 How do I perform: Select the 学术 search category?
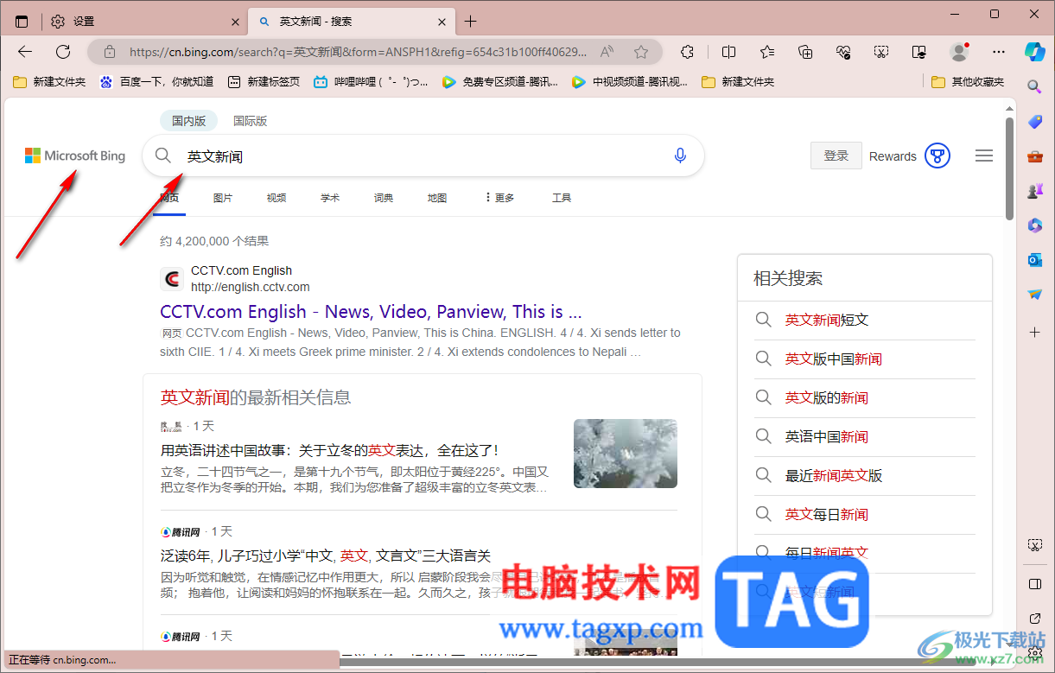tap(330, 198)
